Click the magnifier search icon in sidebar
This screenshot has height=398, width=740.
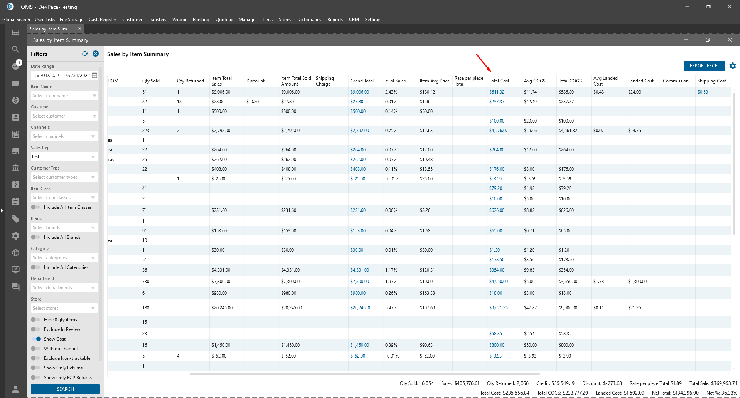coord(15,49)
